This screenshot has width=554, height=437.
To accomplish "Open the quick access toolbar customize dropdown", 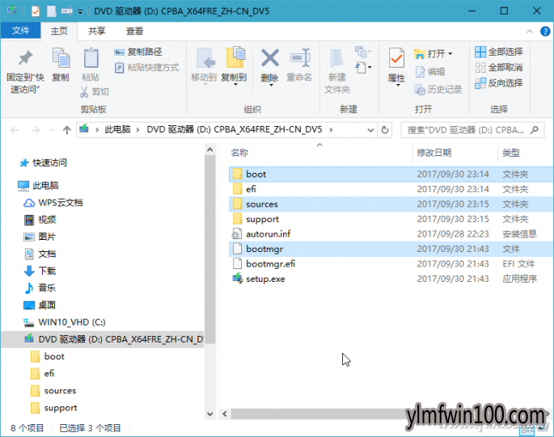I will point(80,12).
